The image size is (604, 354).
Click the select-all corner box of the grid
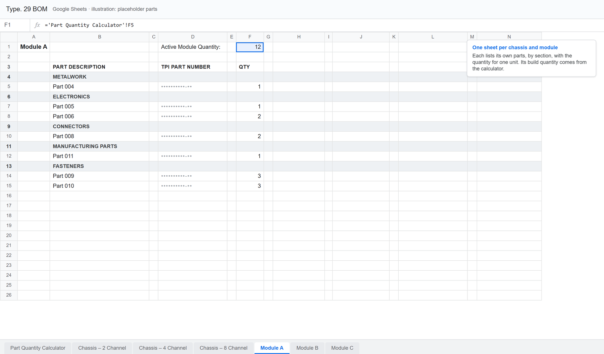9,37
